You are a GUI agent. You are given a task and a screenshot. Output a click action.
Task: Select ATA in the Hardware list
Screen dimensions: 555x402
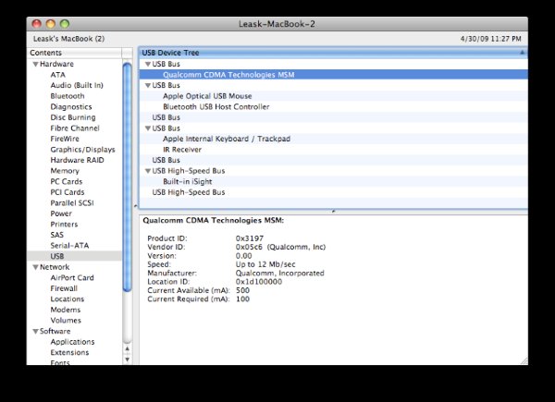coord(57,75)
